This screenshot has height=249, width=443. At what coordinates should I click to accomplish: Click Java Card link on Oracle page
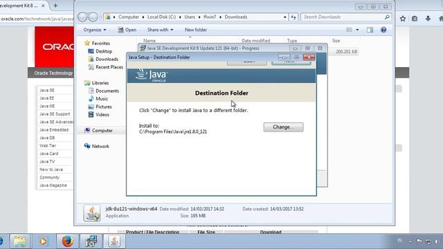click(49, 154)
